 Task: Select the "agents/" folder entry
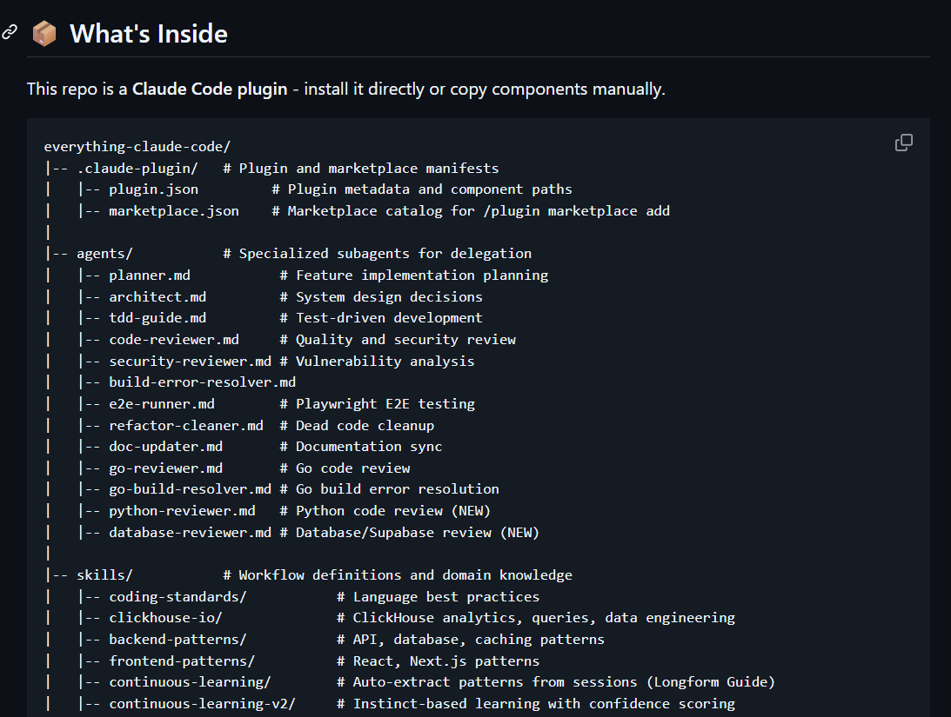tap(104, 254)
